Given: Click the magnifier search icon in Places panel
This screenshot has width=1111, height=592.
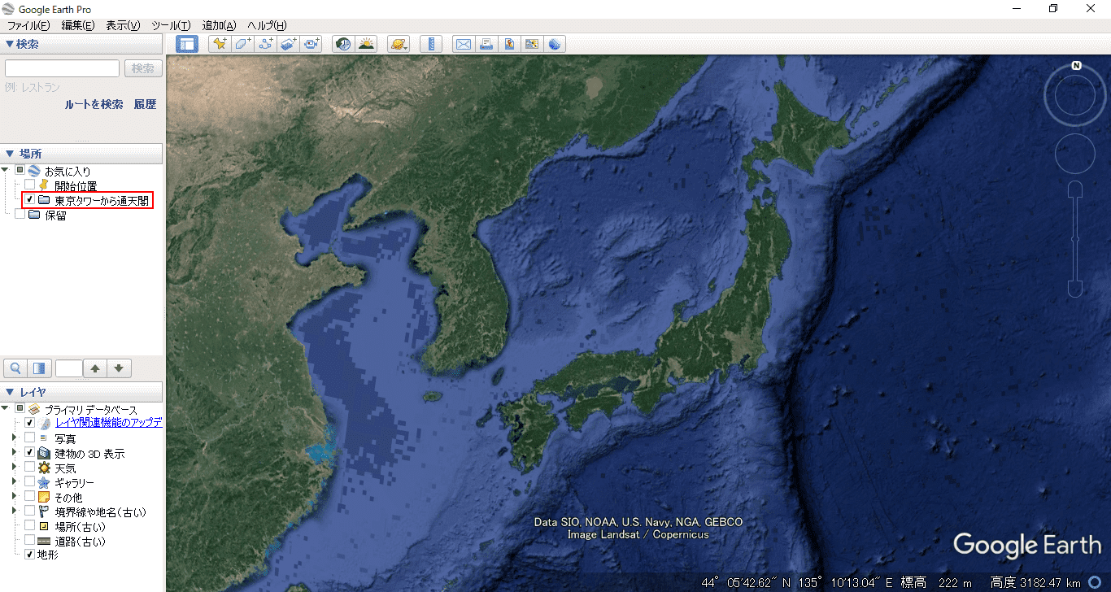Looking at the screenshot, I should point(16,368).
